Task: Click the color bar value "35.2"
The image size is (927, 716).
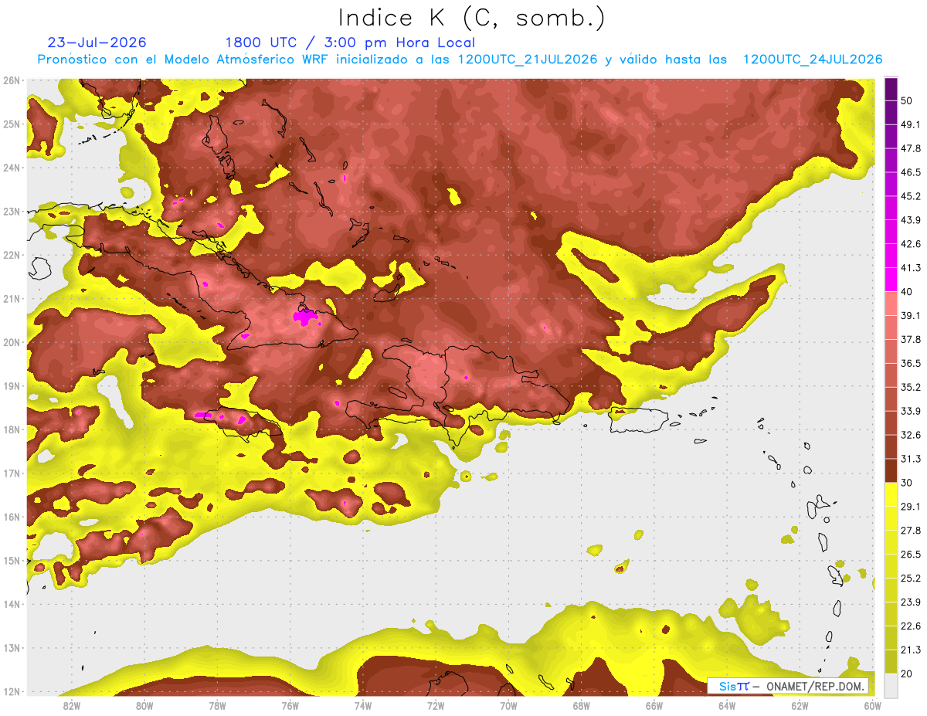Action: click(911, 387)
